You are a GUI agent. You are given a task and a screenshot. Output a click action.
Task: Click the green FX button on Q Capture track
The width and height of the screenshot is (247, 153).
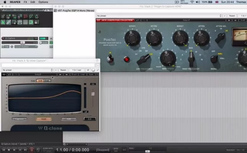(51, 43)
